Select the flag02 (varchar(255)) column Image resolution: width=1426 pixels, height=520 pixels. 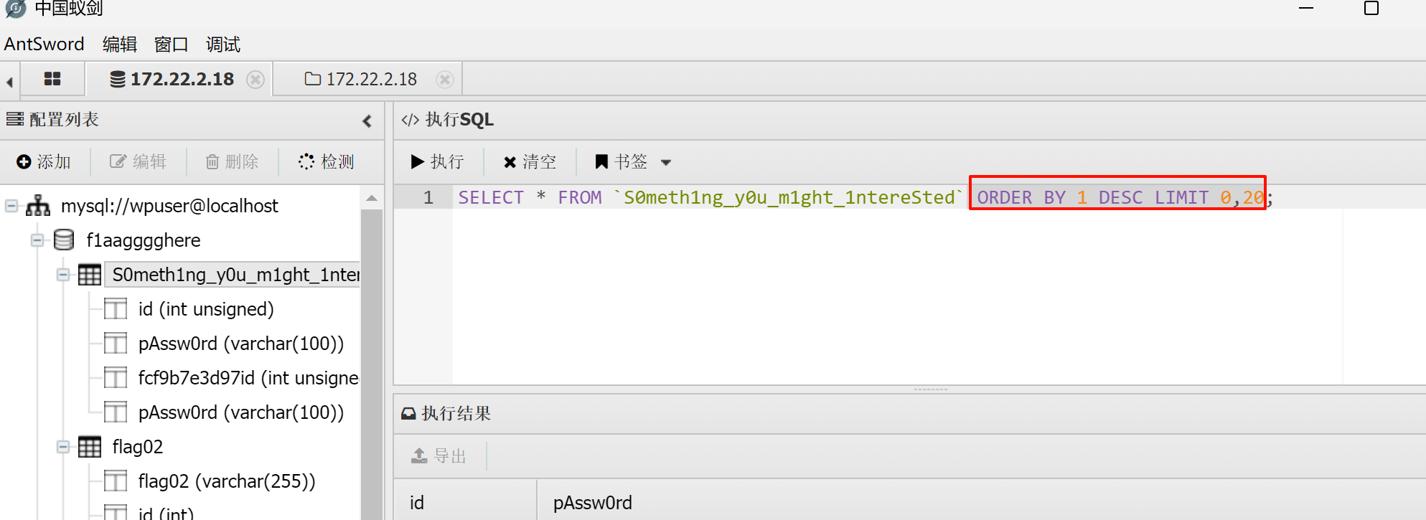(x=226, y=481)
